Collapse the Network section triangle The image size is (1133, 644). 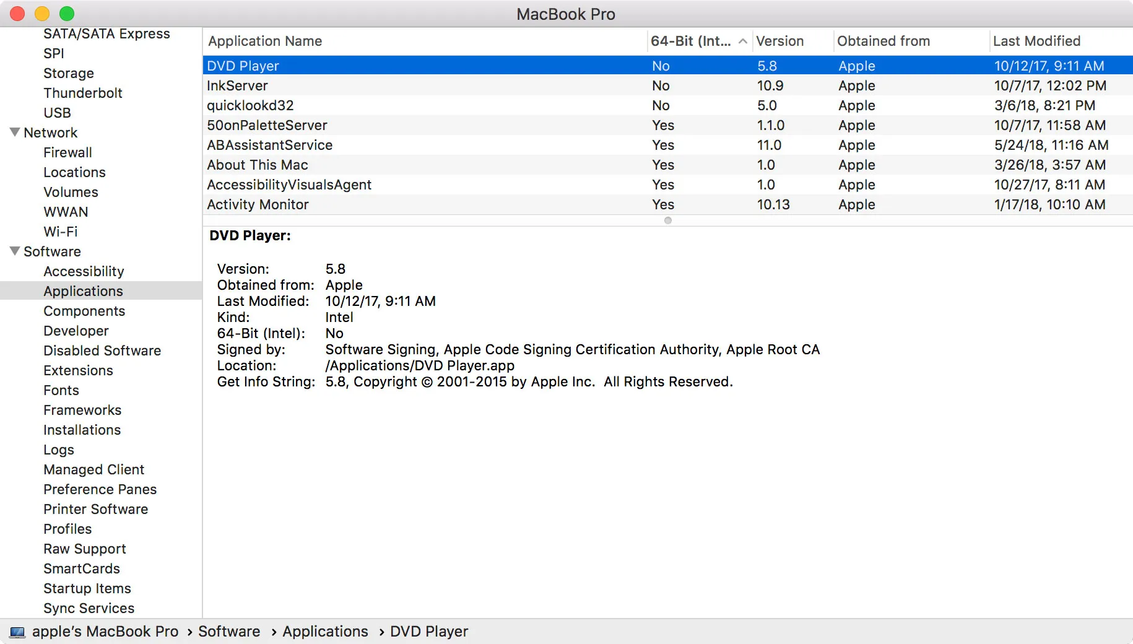pyautogui.click(x=15, y=133)
